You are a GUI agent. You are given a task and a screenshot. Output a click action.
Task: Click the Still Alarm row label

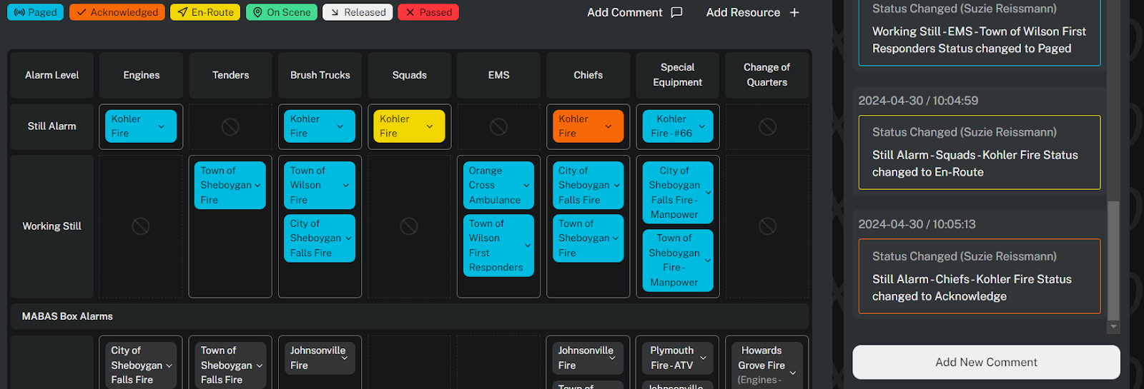click(51, 126)
